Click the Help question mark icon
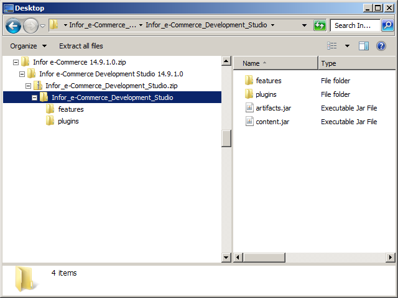The height and width of the screenshot is (298, 398). [381, 46]
